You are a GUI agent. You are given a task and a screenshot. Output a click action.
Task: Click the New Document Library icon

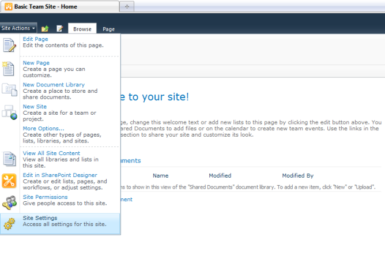pyautogui.click(x=10, y=91)
